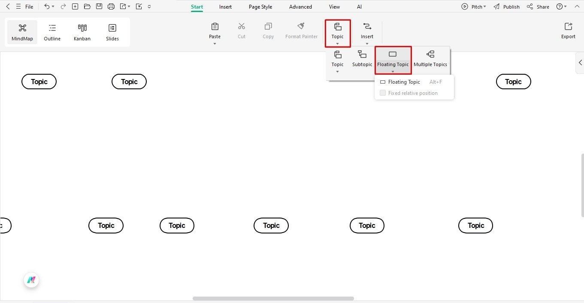Click the horizontal scrollbar at bottom
The height and width of the screenshot is (303, 584).
[x=273, y=298]
